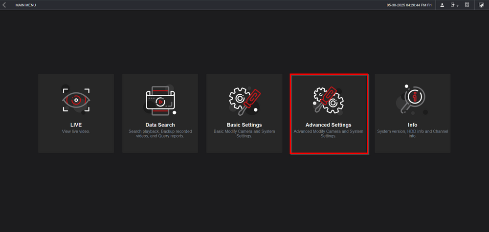
Task: Click the monitor display icon
Action: [x=481, y=5]
